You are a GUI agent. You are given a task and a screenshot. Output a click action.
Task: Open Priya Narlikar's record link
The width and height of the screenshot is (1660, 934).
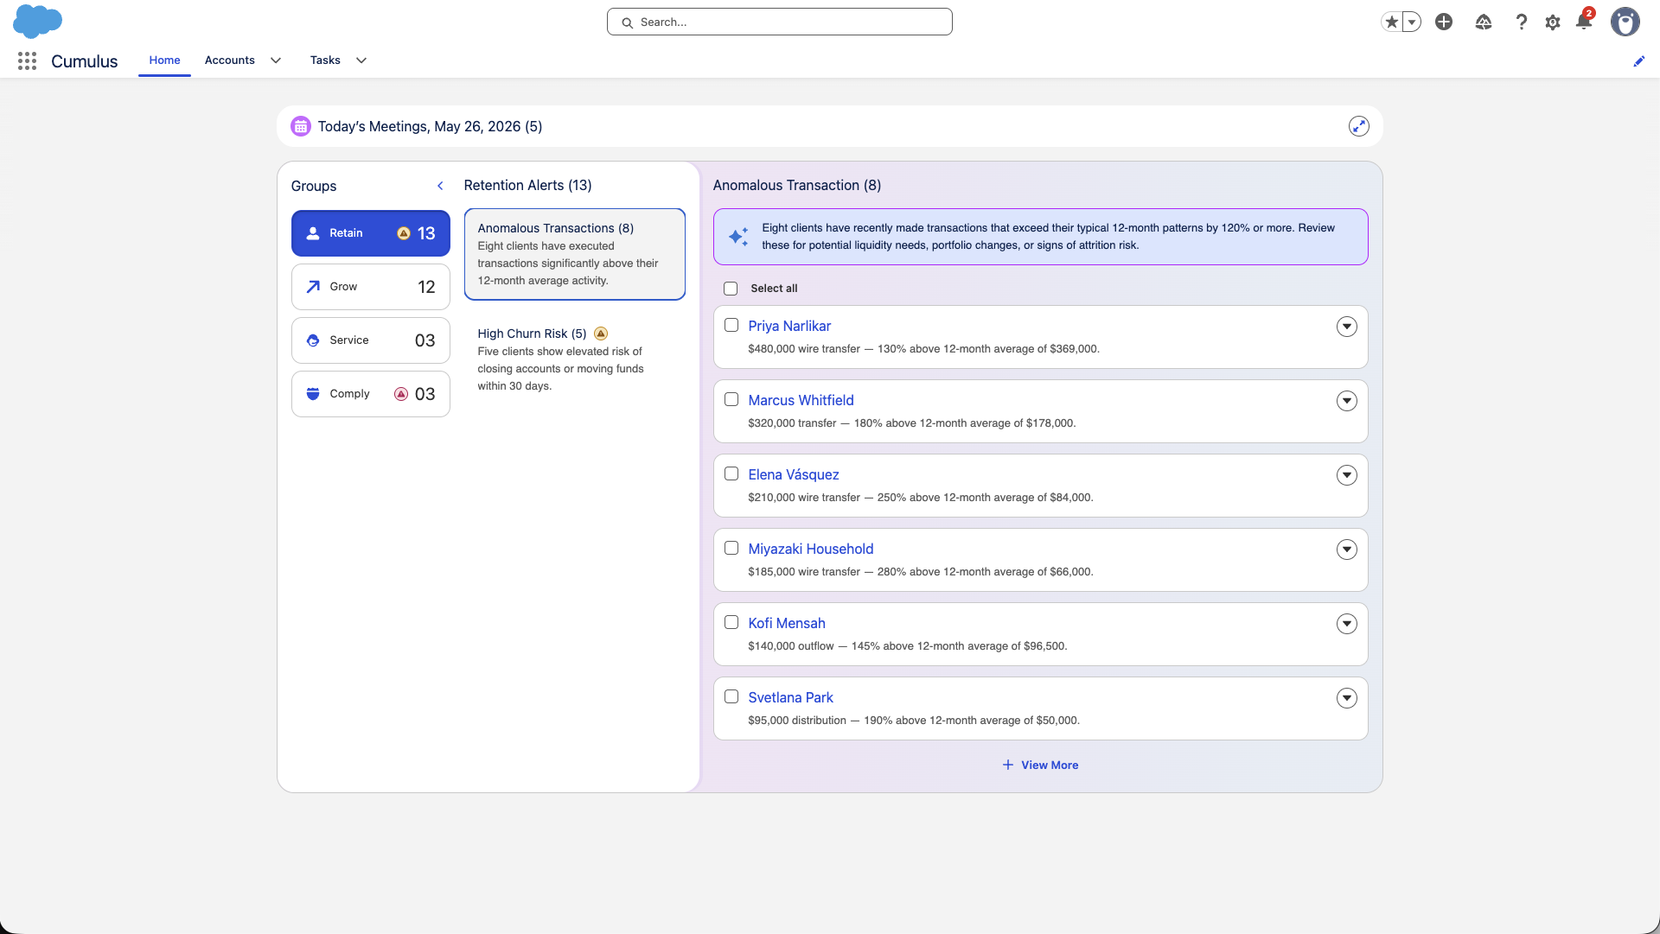tap(789, 327)
